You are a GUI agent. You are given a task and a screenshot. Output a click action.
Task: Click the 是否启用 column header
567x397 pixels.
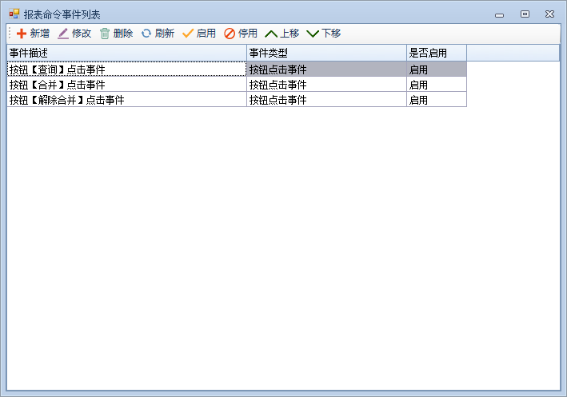tap(436, 53)
